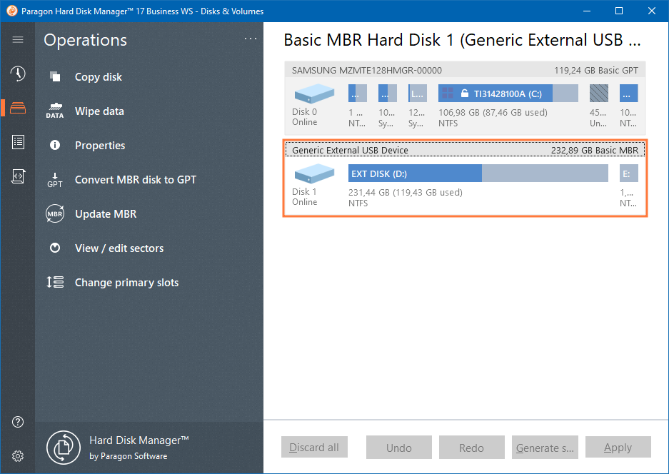Select the Disk 1 drive icon
The image size is (669, 474).
point(314,173)
